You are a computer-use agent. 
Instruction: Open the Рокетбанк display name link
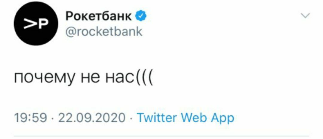click(x=99, y=16)
